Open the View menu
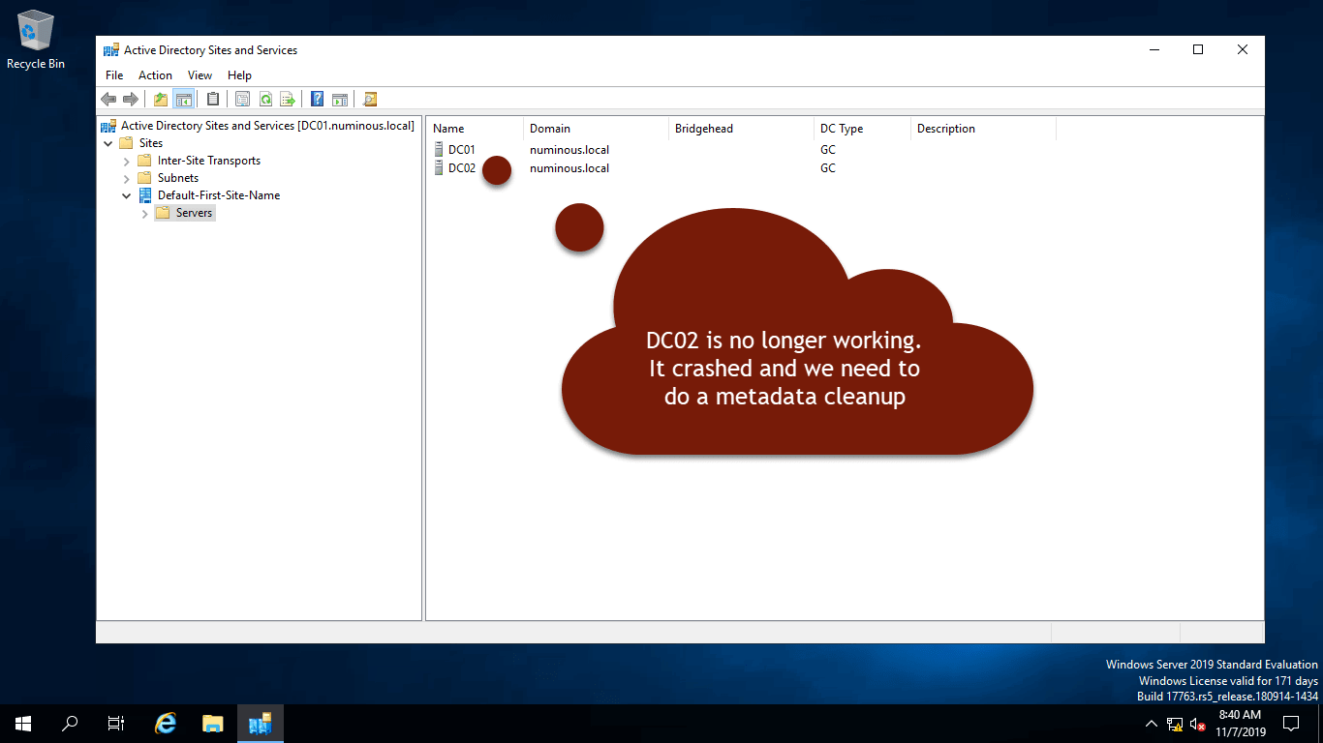Image resolution: width=1323 pixels, height=743 pixels. tap(200, 75)
